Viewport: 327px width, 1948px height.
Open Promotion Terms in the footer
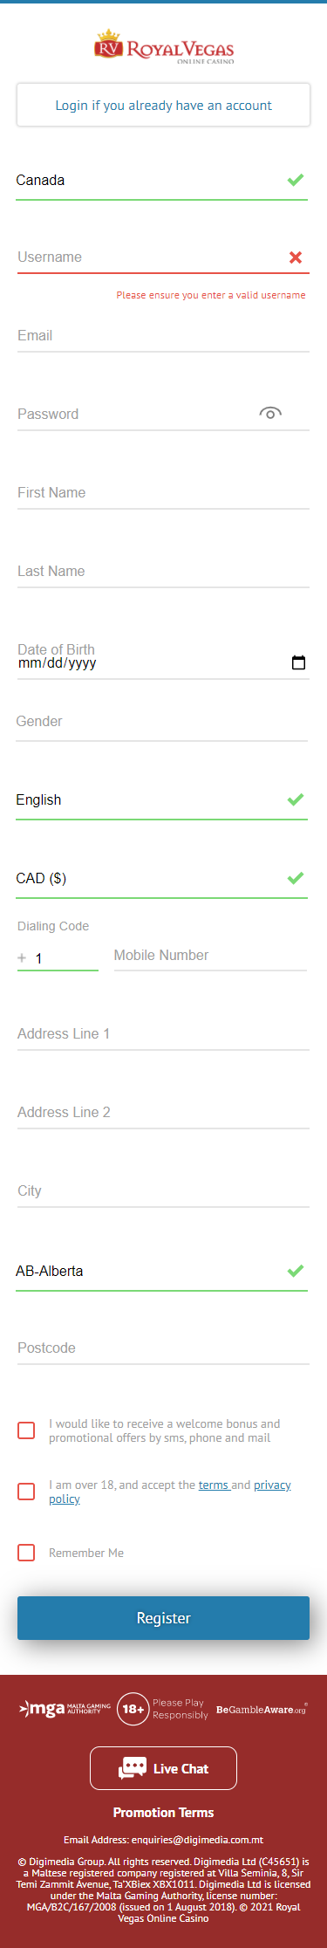coord(164,1813)
